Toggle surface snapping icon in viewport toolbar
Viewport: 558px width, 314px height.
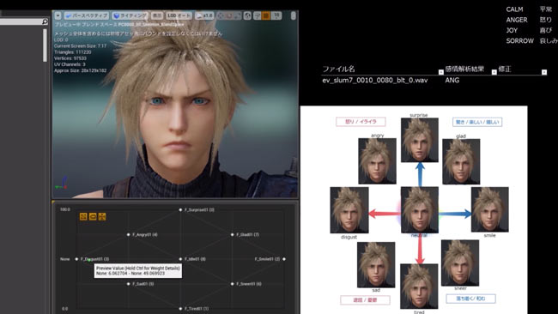pos(258,15)
